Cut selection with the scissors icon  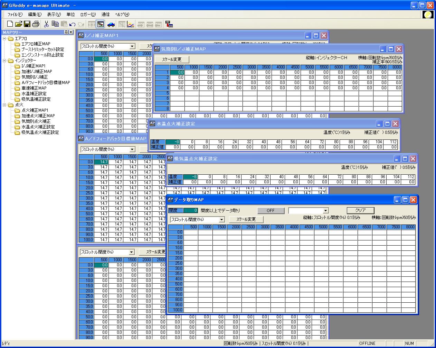point(46,24)
